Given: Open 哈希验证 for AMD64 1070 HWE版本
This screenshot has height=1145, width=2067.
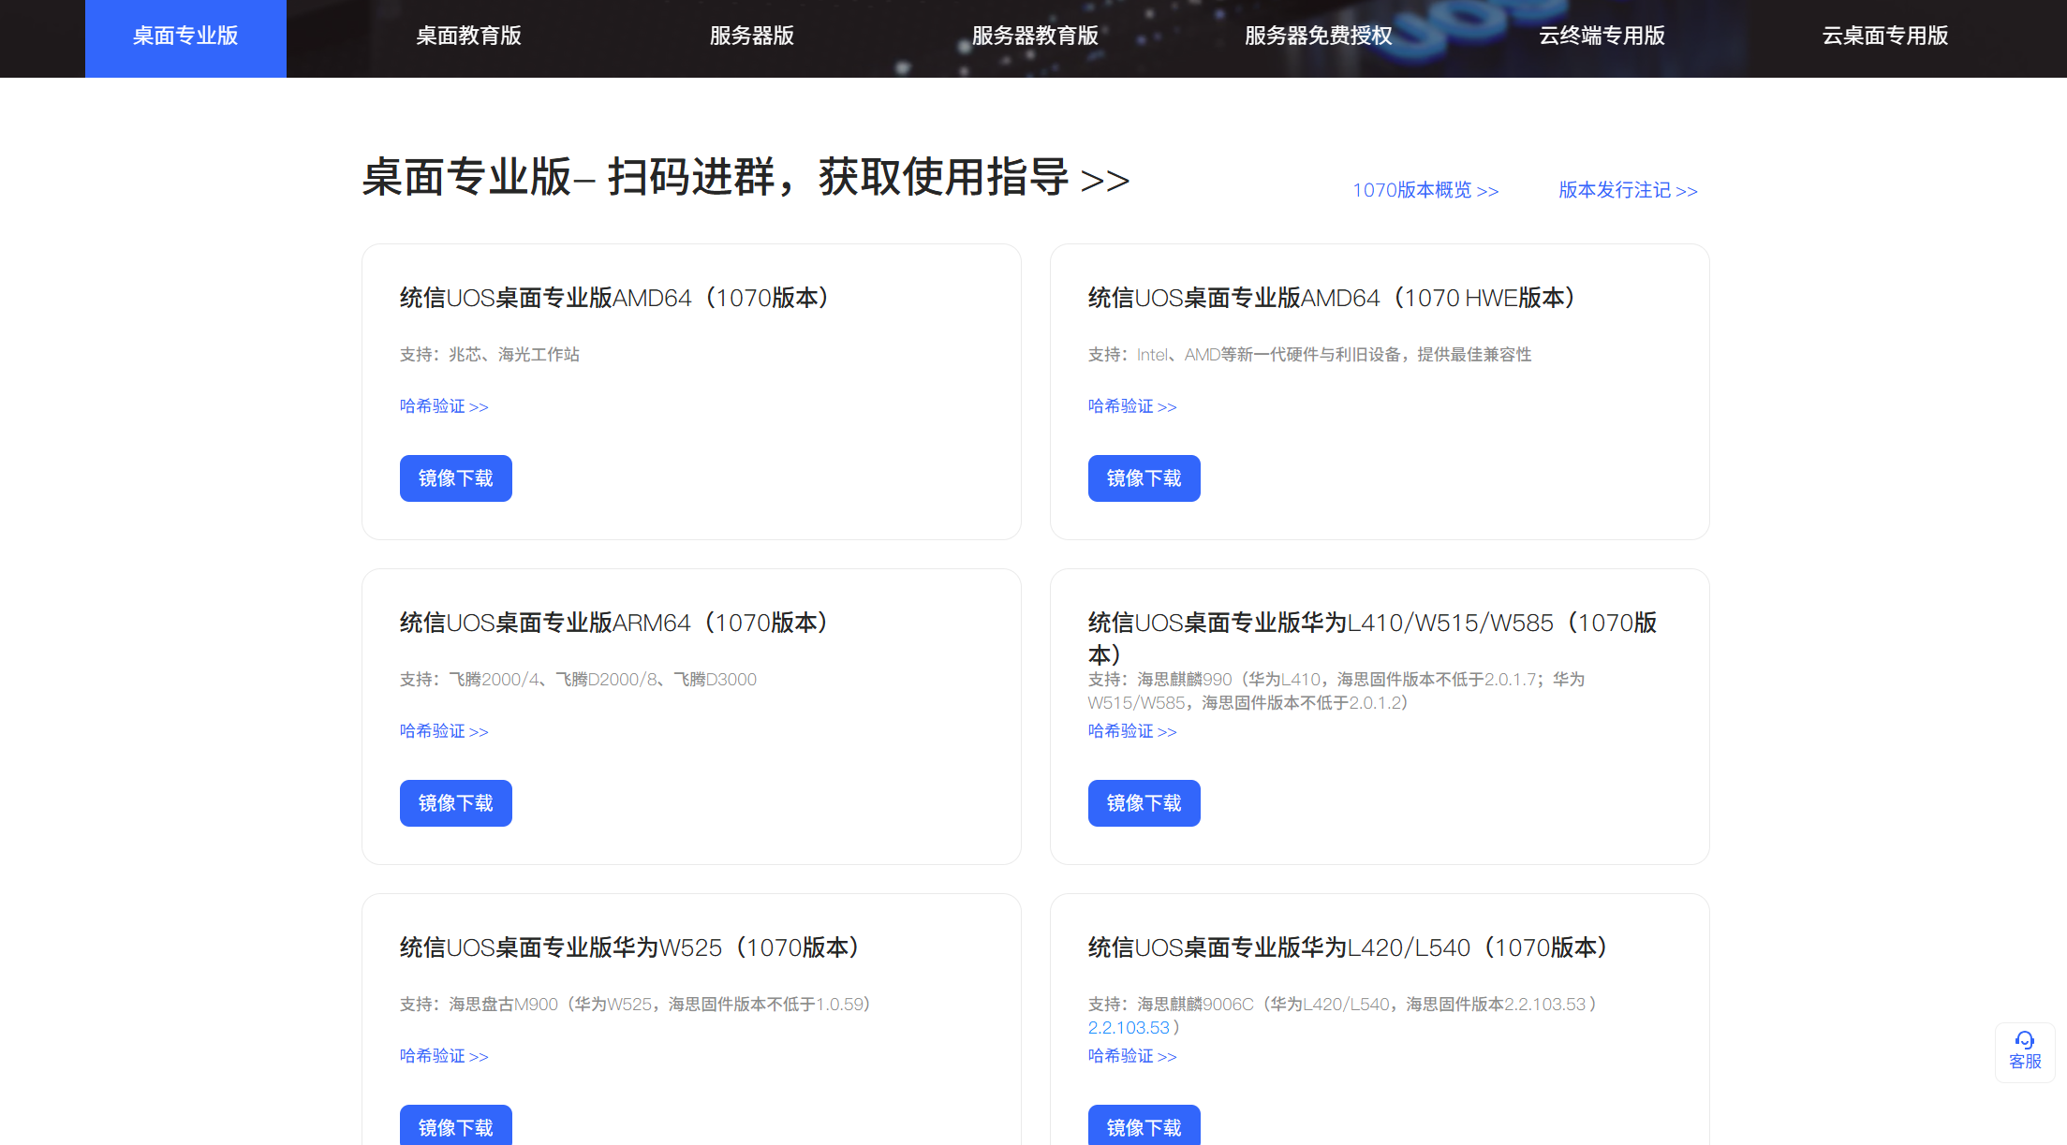Looking at the screenshot, I should pyautogui.click(x=1132, y=406).
